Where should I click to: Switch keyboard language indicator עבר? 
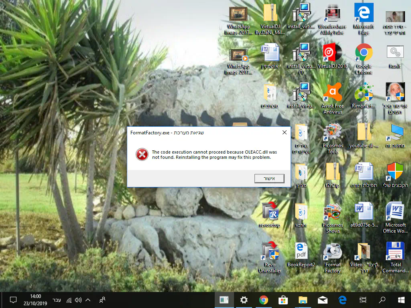[57, 300]
